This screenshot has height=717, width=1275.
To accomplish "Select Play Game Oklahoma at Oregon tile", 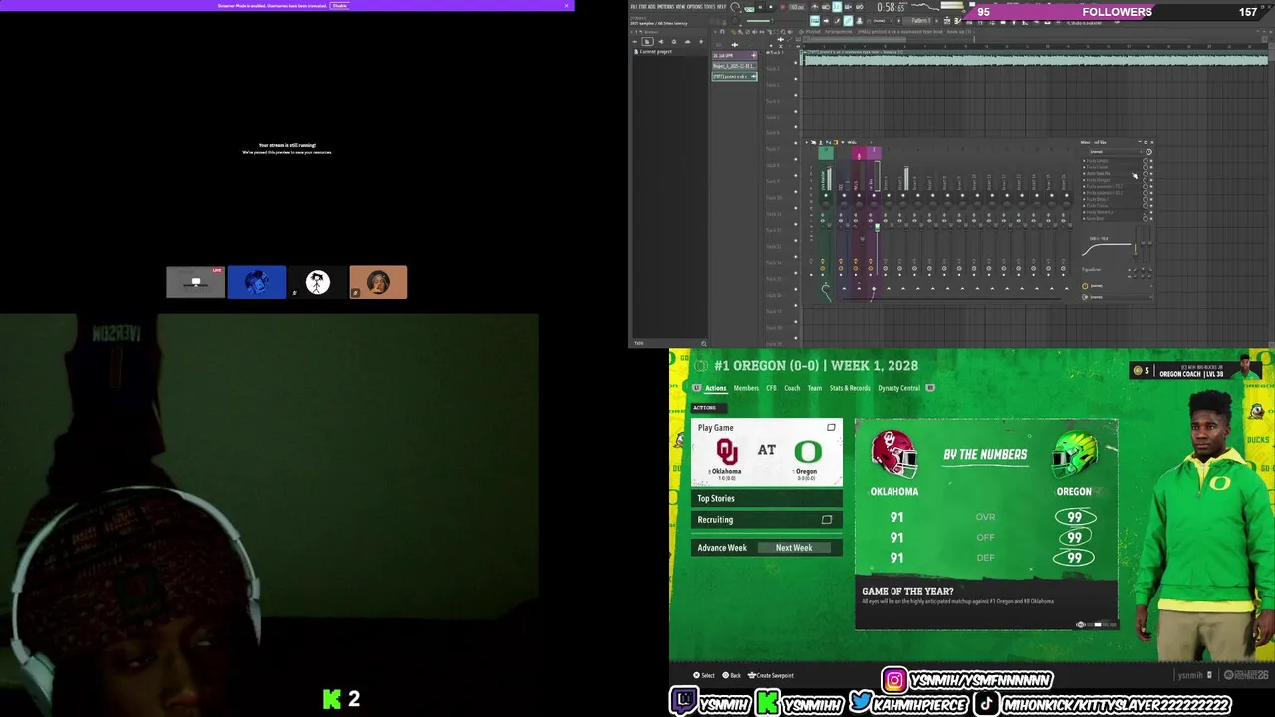I will coord(767,451).
